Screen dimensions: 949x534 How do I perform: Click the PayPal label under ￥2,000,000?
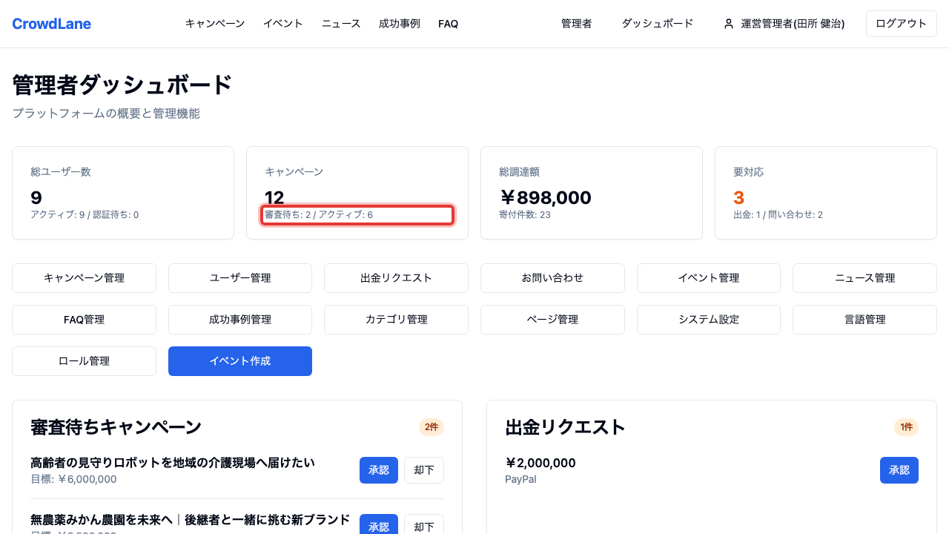click(520, 479)
